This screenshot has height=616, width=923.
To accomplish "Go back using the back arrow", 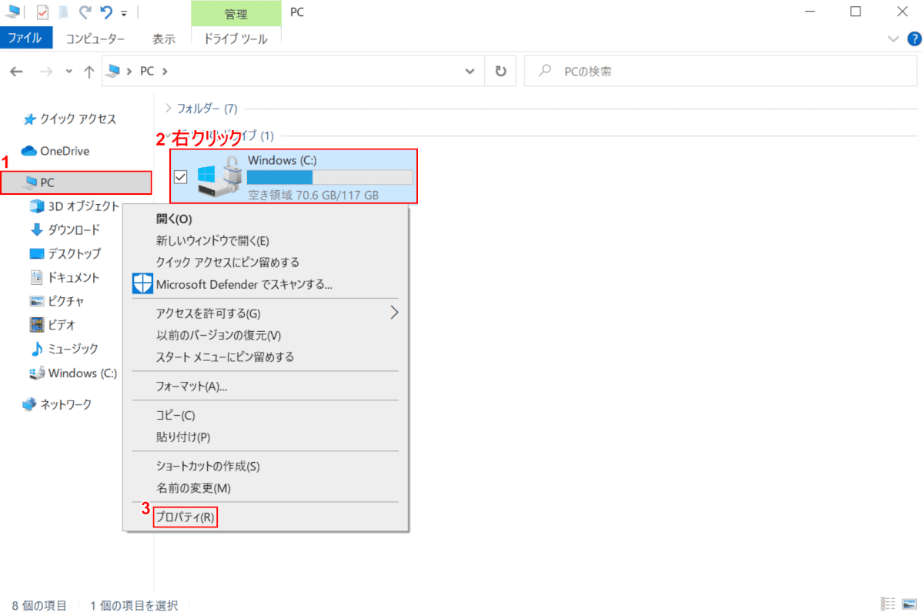I will pos(16,72).
